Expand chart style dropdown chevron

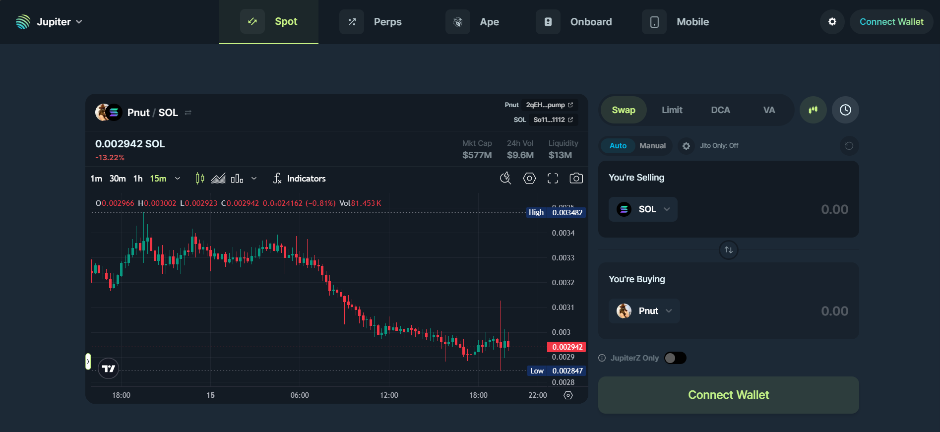[x=254, y=179]
